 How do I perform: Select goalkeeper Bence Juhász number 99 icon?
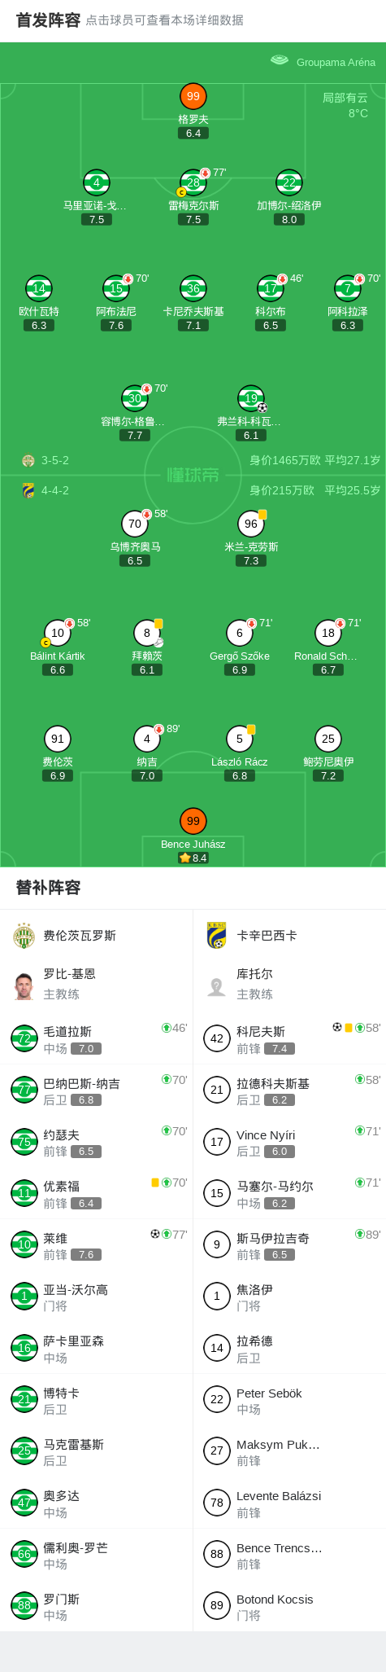[193, 821]
